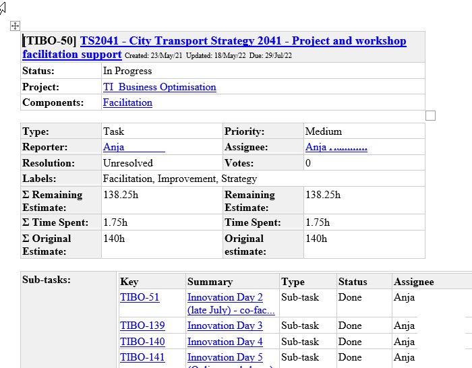472x368 pixels.
Task: Click the table move handle icon
Action: tap(15, 26)
